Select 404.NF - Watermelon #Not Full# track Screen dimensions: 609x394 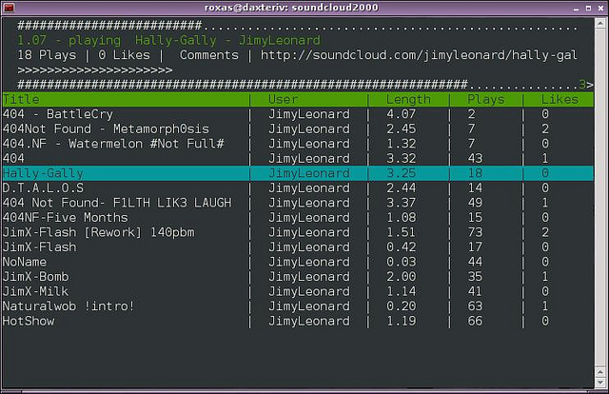pos(113,144)
